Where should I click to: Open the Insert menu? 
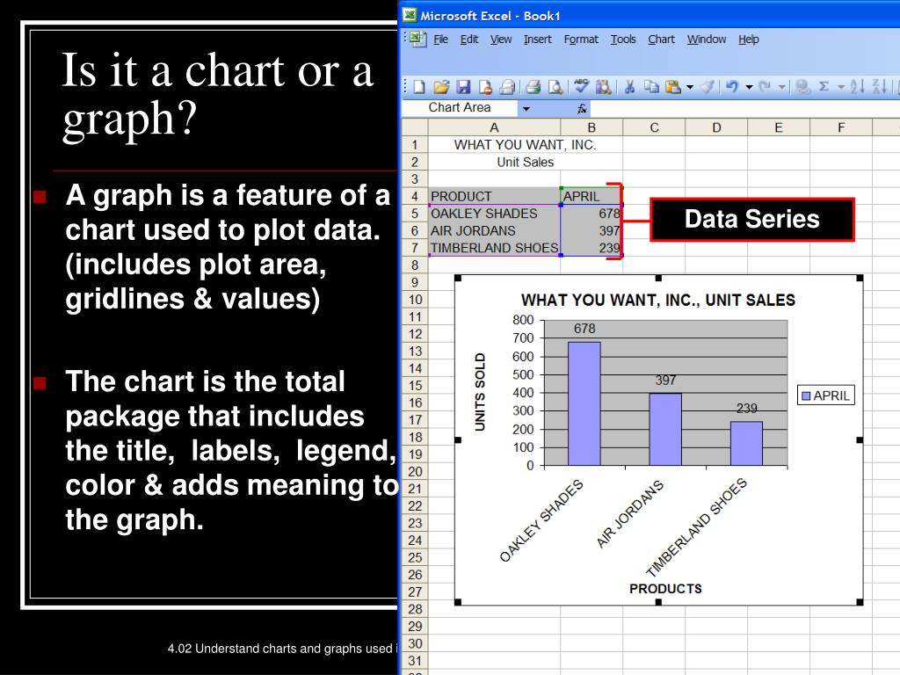coord(537,39)
